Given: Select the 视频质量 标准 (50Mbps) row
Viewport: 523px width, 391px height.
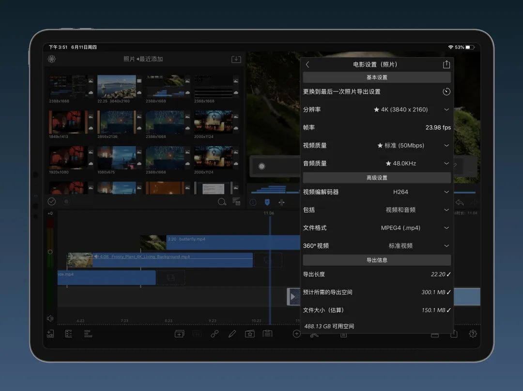Looking at the screenshot, I should pos(400,145).
